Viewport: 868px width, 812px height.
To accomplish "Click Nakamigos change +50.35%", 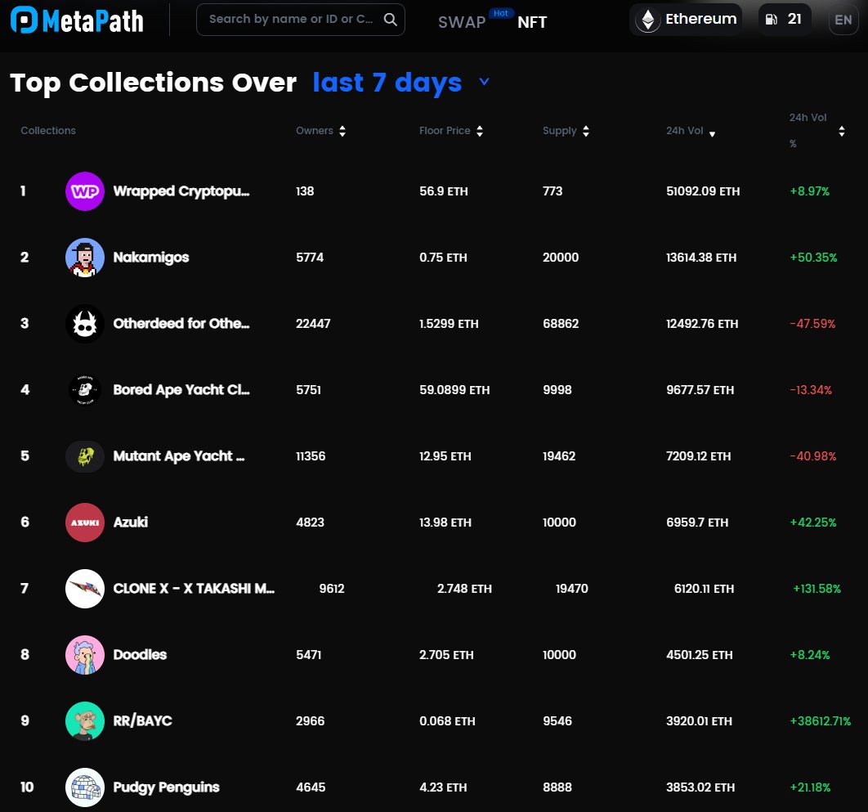I will point(813,258).
